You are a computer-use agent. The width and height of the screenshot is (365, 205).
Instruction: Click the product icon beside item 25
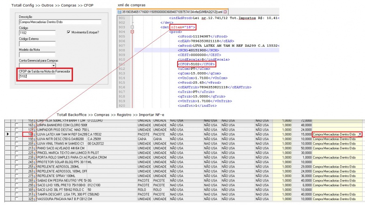(x=34, y=166)
